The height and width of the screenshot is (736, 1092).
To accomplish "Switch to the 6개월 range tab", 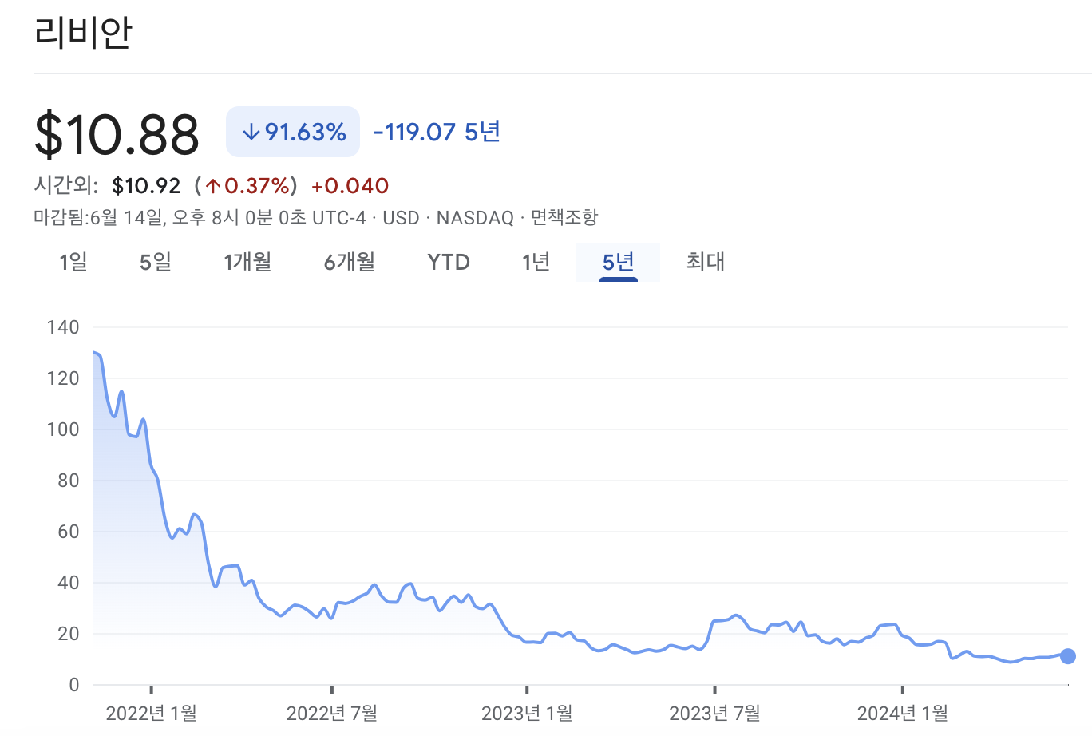I will [350, 262].
